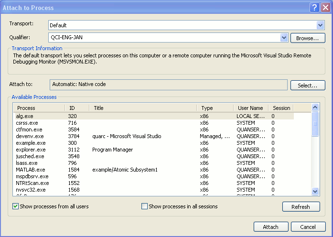
Task: Click the Attach button
Action: [x=271, y=226]
